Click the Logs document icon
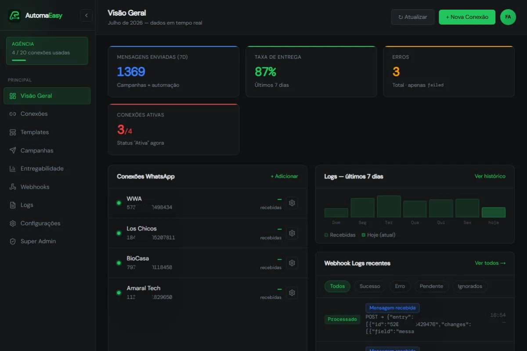 tap(13, 205)
